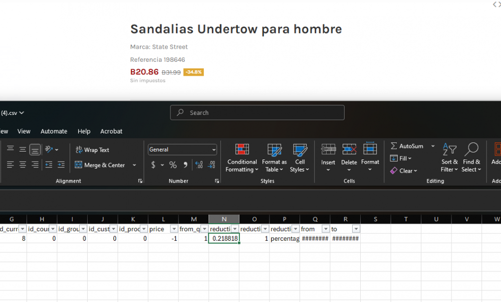Open filter for from column
The image size is (501, 302).
[326, 229]
